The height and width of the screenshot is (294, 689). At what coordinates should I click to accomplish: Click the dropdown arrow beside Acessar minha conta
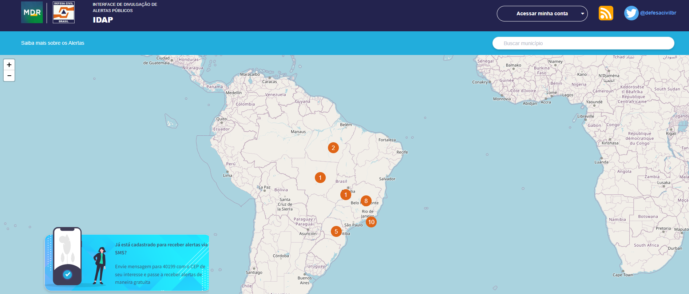[x=582, y=14]
